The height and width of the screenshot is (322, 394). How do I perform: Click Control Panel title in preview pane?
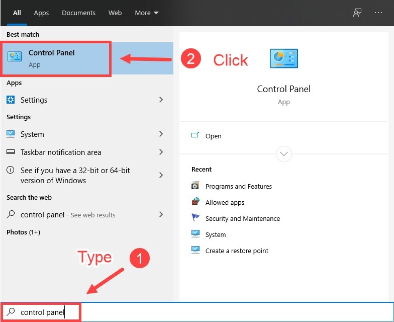(283, 89)
